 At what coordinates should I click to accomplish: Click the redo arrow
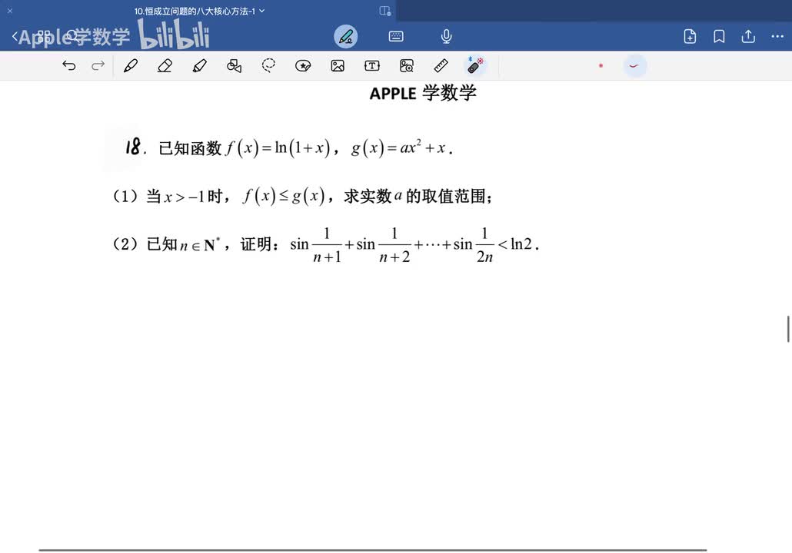[x=98, y=65]
